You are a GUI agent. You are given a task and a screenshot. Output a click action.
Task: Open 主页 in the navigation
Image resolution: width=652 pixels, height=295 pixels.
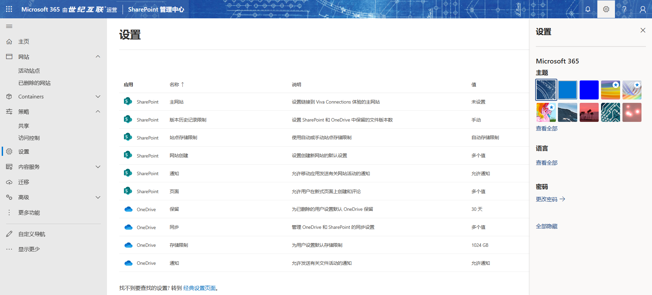click(24, 41)
